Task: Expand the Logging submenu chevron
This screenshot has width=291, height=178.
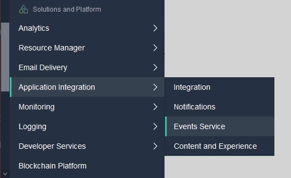Action: pyautogui.click(x=155, y=126)
